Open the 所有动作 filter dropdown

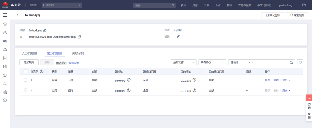coord(184,62)
